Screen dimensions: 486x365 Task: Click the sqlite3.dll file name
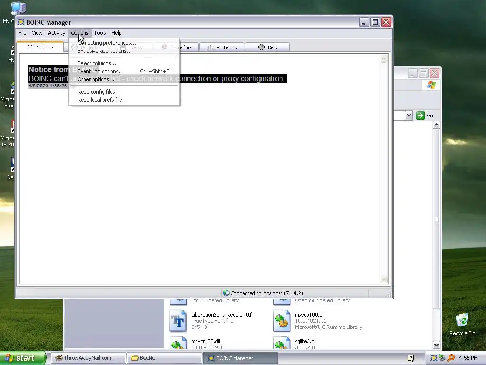click(305, 341)
